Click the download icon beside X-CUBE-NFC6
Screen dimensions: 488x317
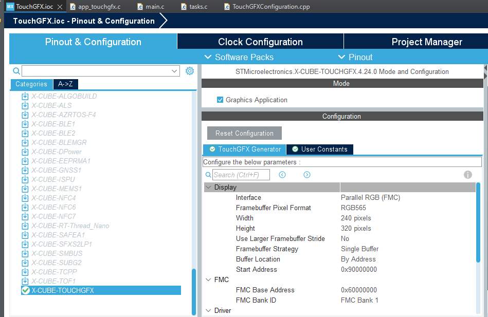[x=25, y=207]
